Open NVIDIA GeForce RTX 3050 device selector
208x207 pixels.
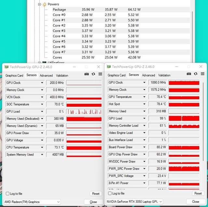134,201
